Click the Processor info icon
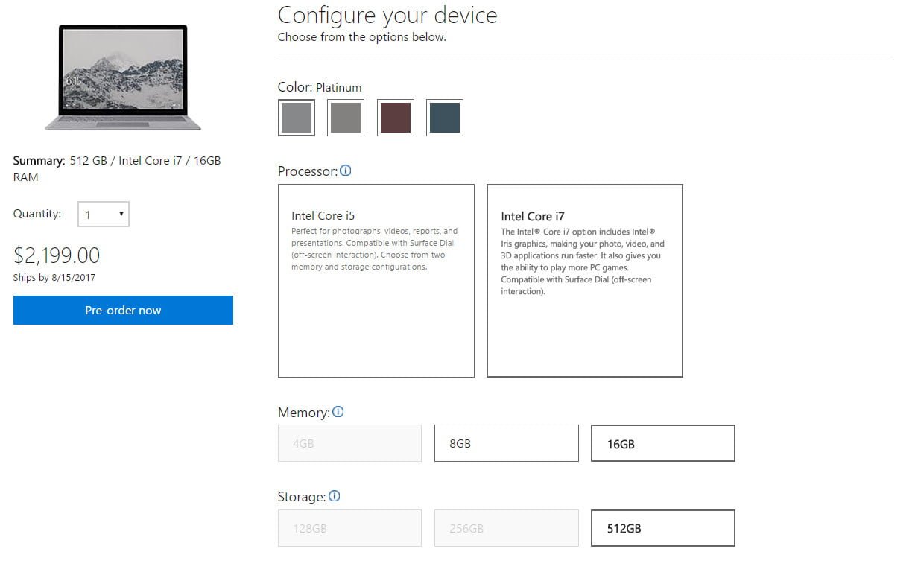This screenshot has height=575, width=915. point(346,171)
